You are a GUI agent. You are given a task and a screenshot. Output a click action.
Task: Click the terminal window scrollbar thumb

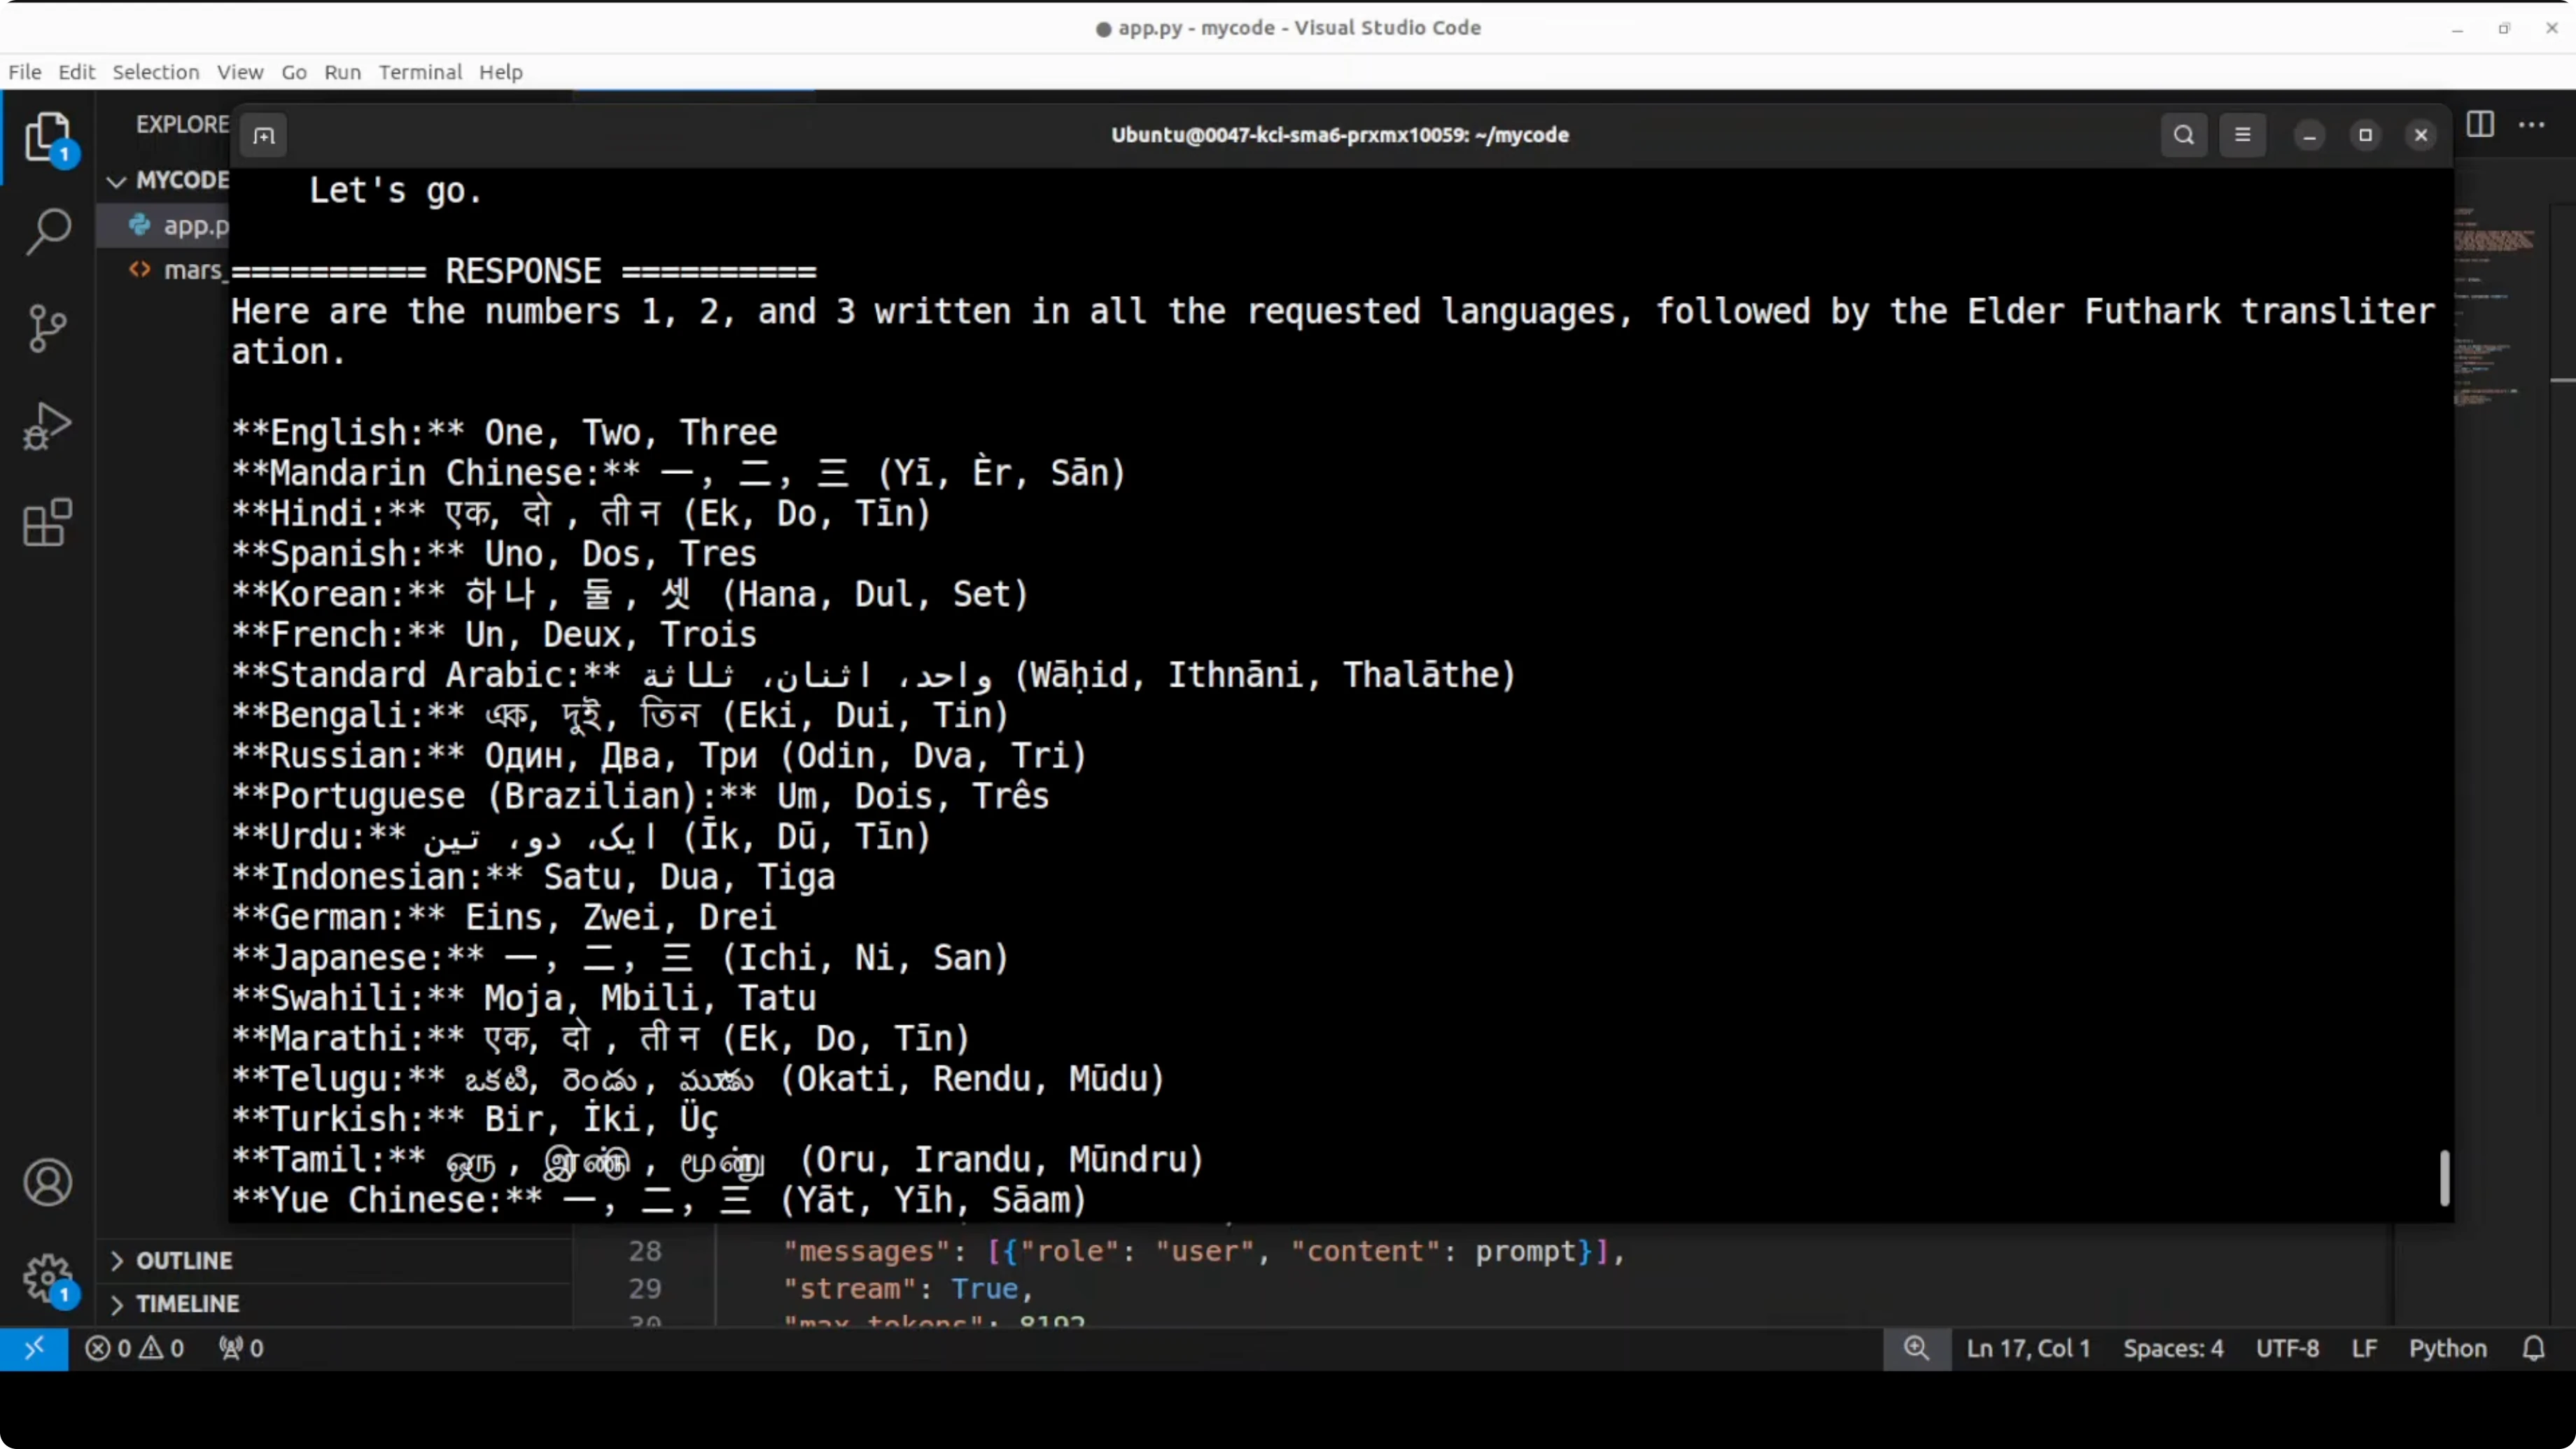pos(2444,1178)
